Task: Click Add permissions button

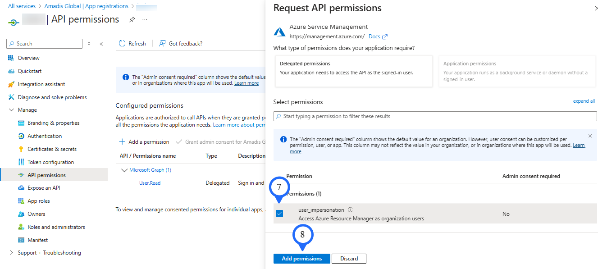Action: point(302,259)
